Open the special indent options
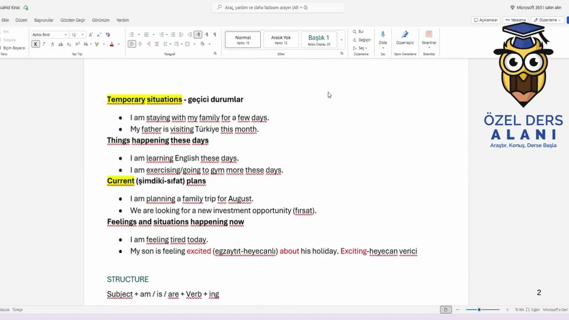This screenshot has width=569, height=320. (x=178, y=44)
